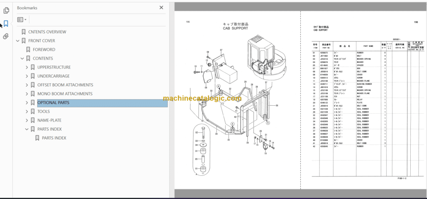Select UPPERSTRUCTURE bookmark label

(x=54, y=67)
